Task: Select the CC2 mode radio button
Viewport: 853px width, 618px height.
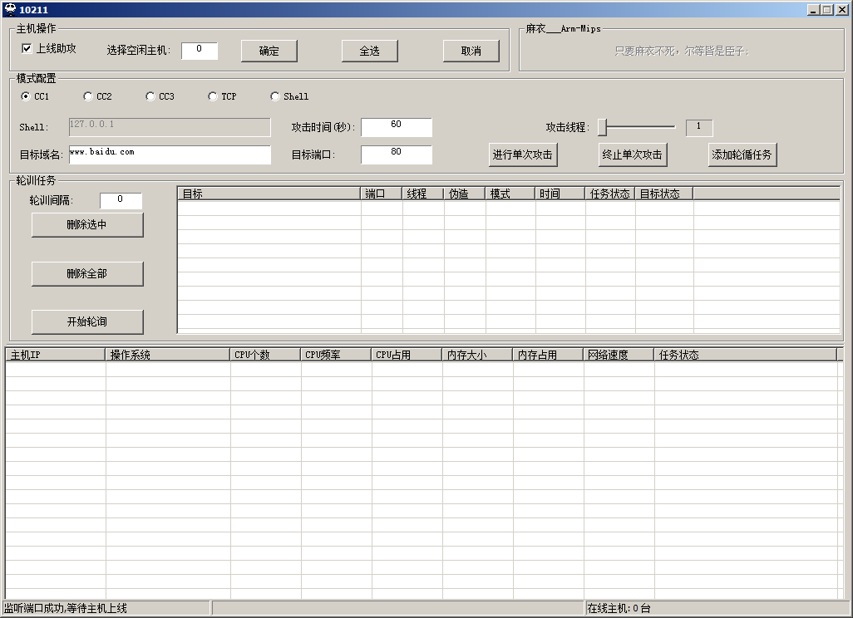Action: pyautogui.click(x=88, y=96)
